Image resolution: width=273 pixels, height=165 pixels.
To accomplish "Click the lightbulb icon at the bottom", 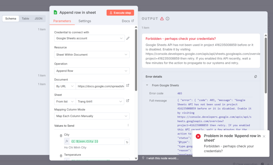I will pyautogui.click(x=143, y=158).
